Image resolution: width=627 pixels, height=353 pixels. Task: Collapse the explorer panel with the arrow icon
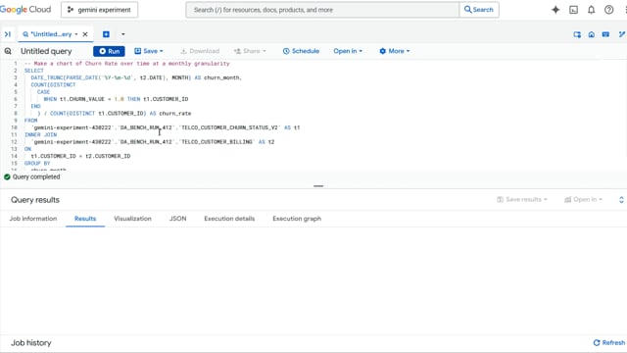click(x=8, y=34)
